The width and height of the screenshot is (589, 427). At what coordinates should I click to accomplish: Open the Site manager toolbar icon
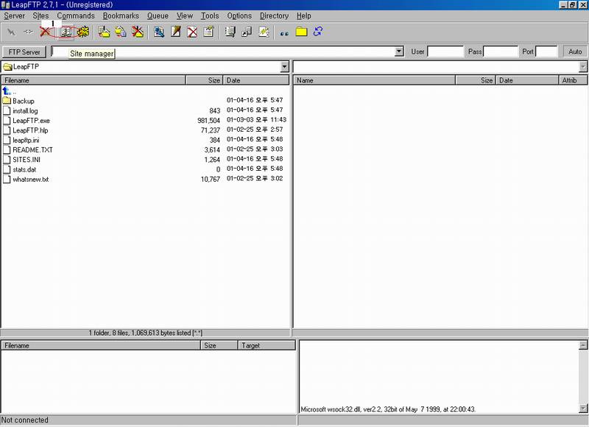point(66,32)
